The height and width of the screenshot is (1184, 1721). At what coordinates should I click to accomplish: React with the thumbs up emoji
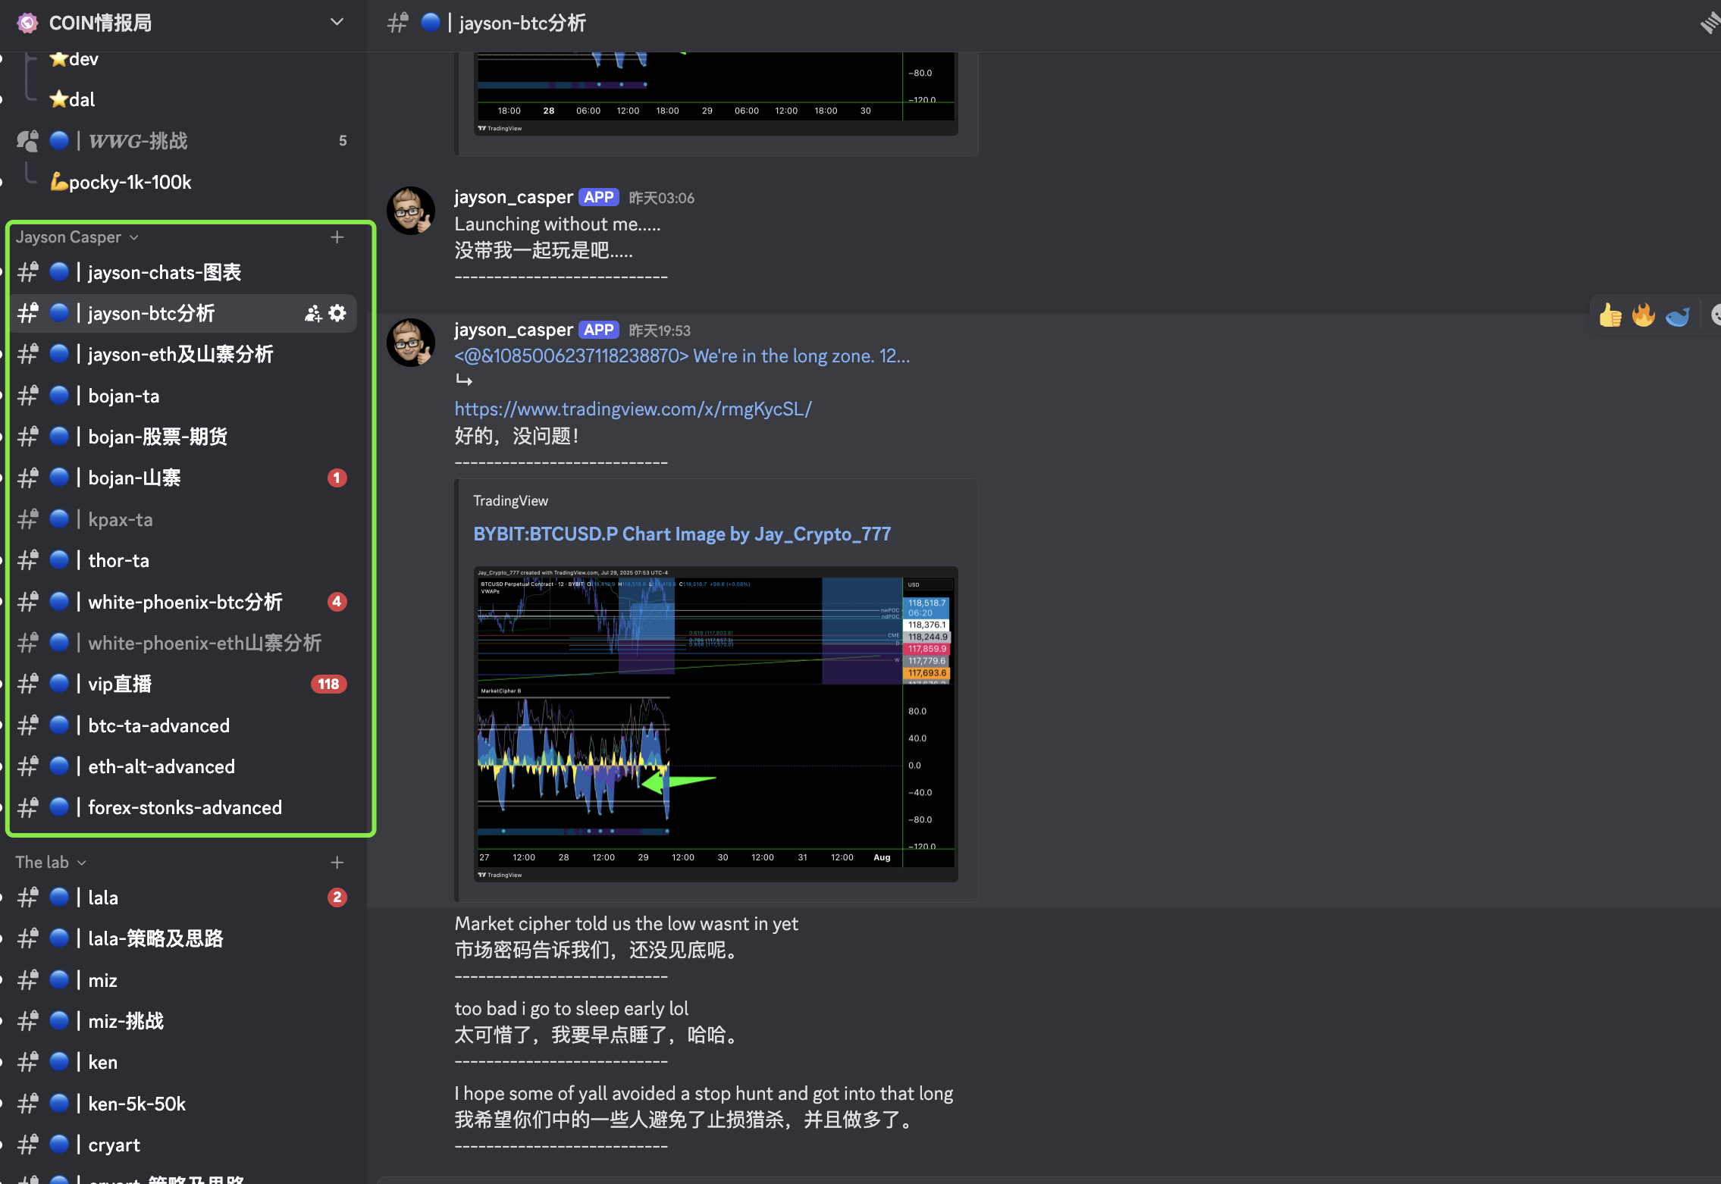pyautogui.click(x=1610, y=315)
